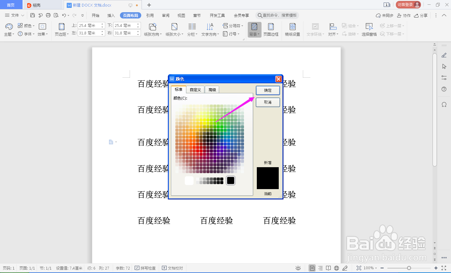Toggle 文档校对 document proofreading
Viewport: 451px width, 273px height.
point(173,268)
